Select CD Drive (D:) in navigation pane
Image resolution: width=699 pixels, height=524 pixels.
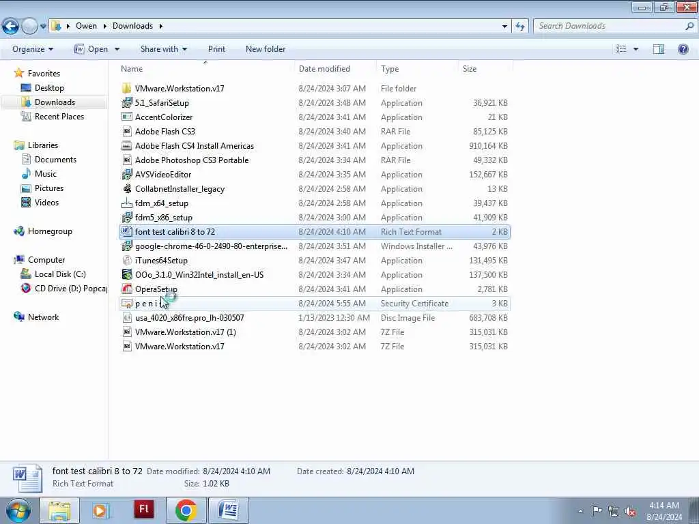(63, 289)
